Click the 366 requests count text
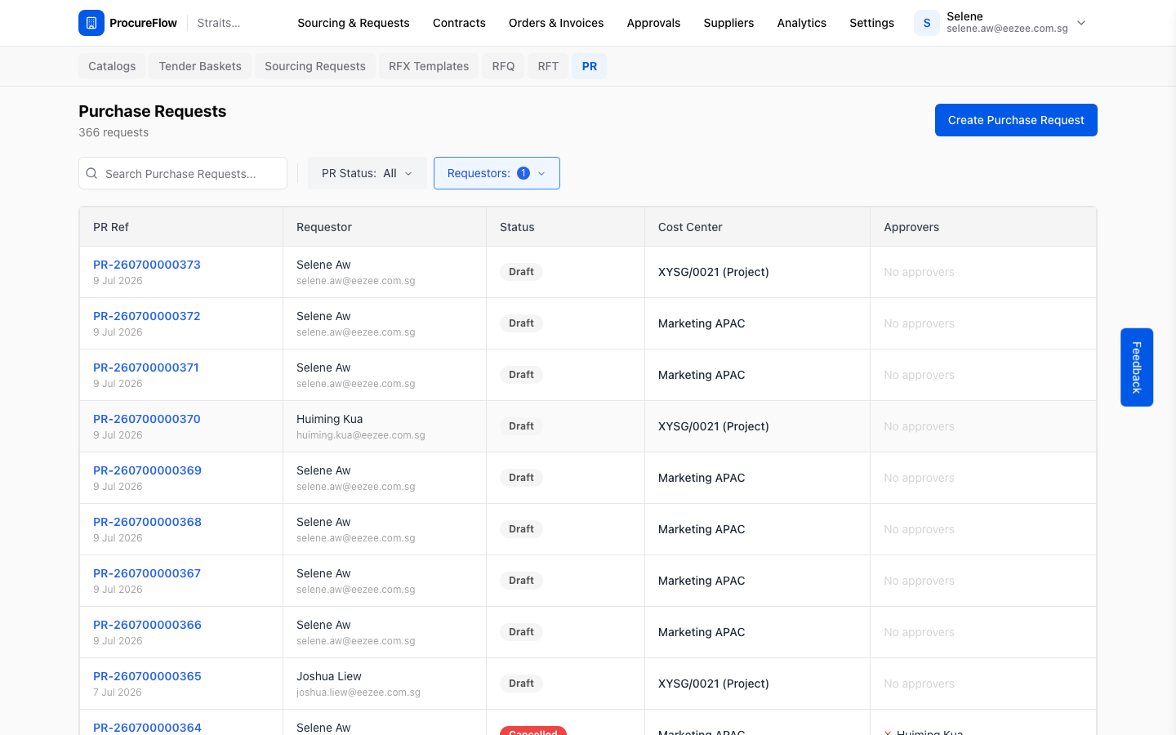1176x735 pixels. [114, 132]
